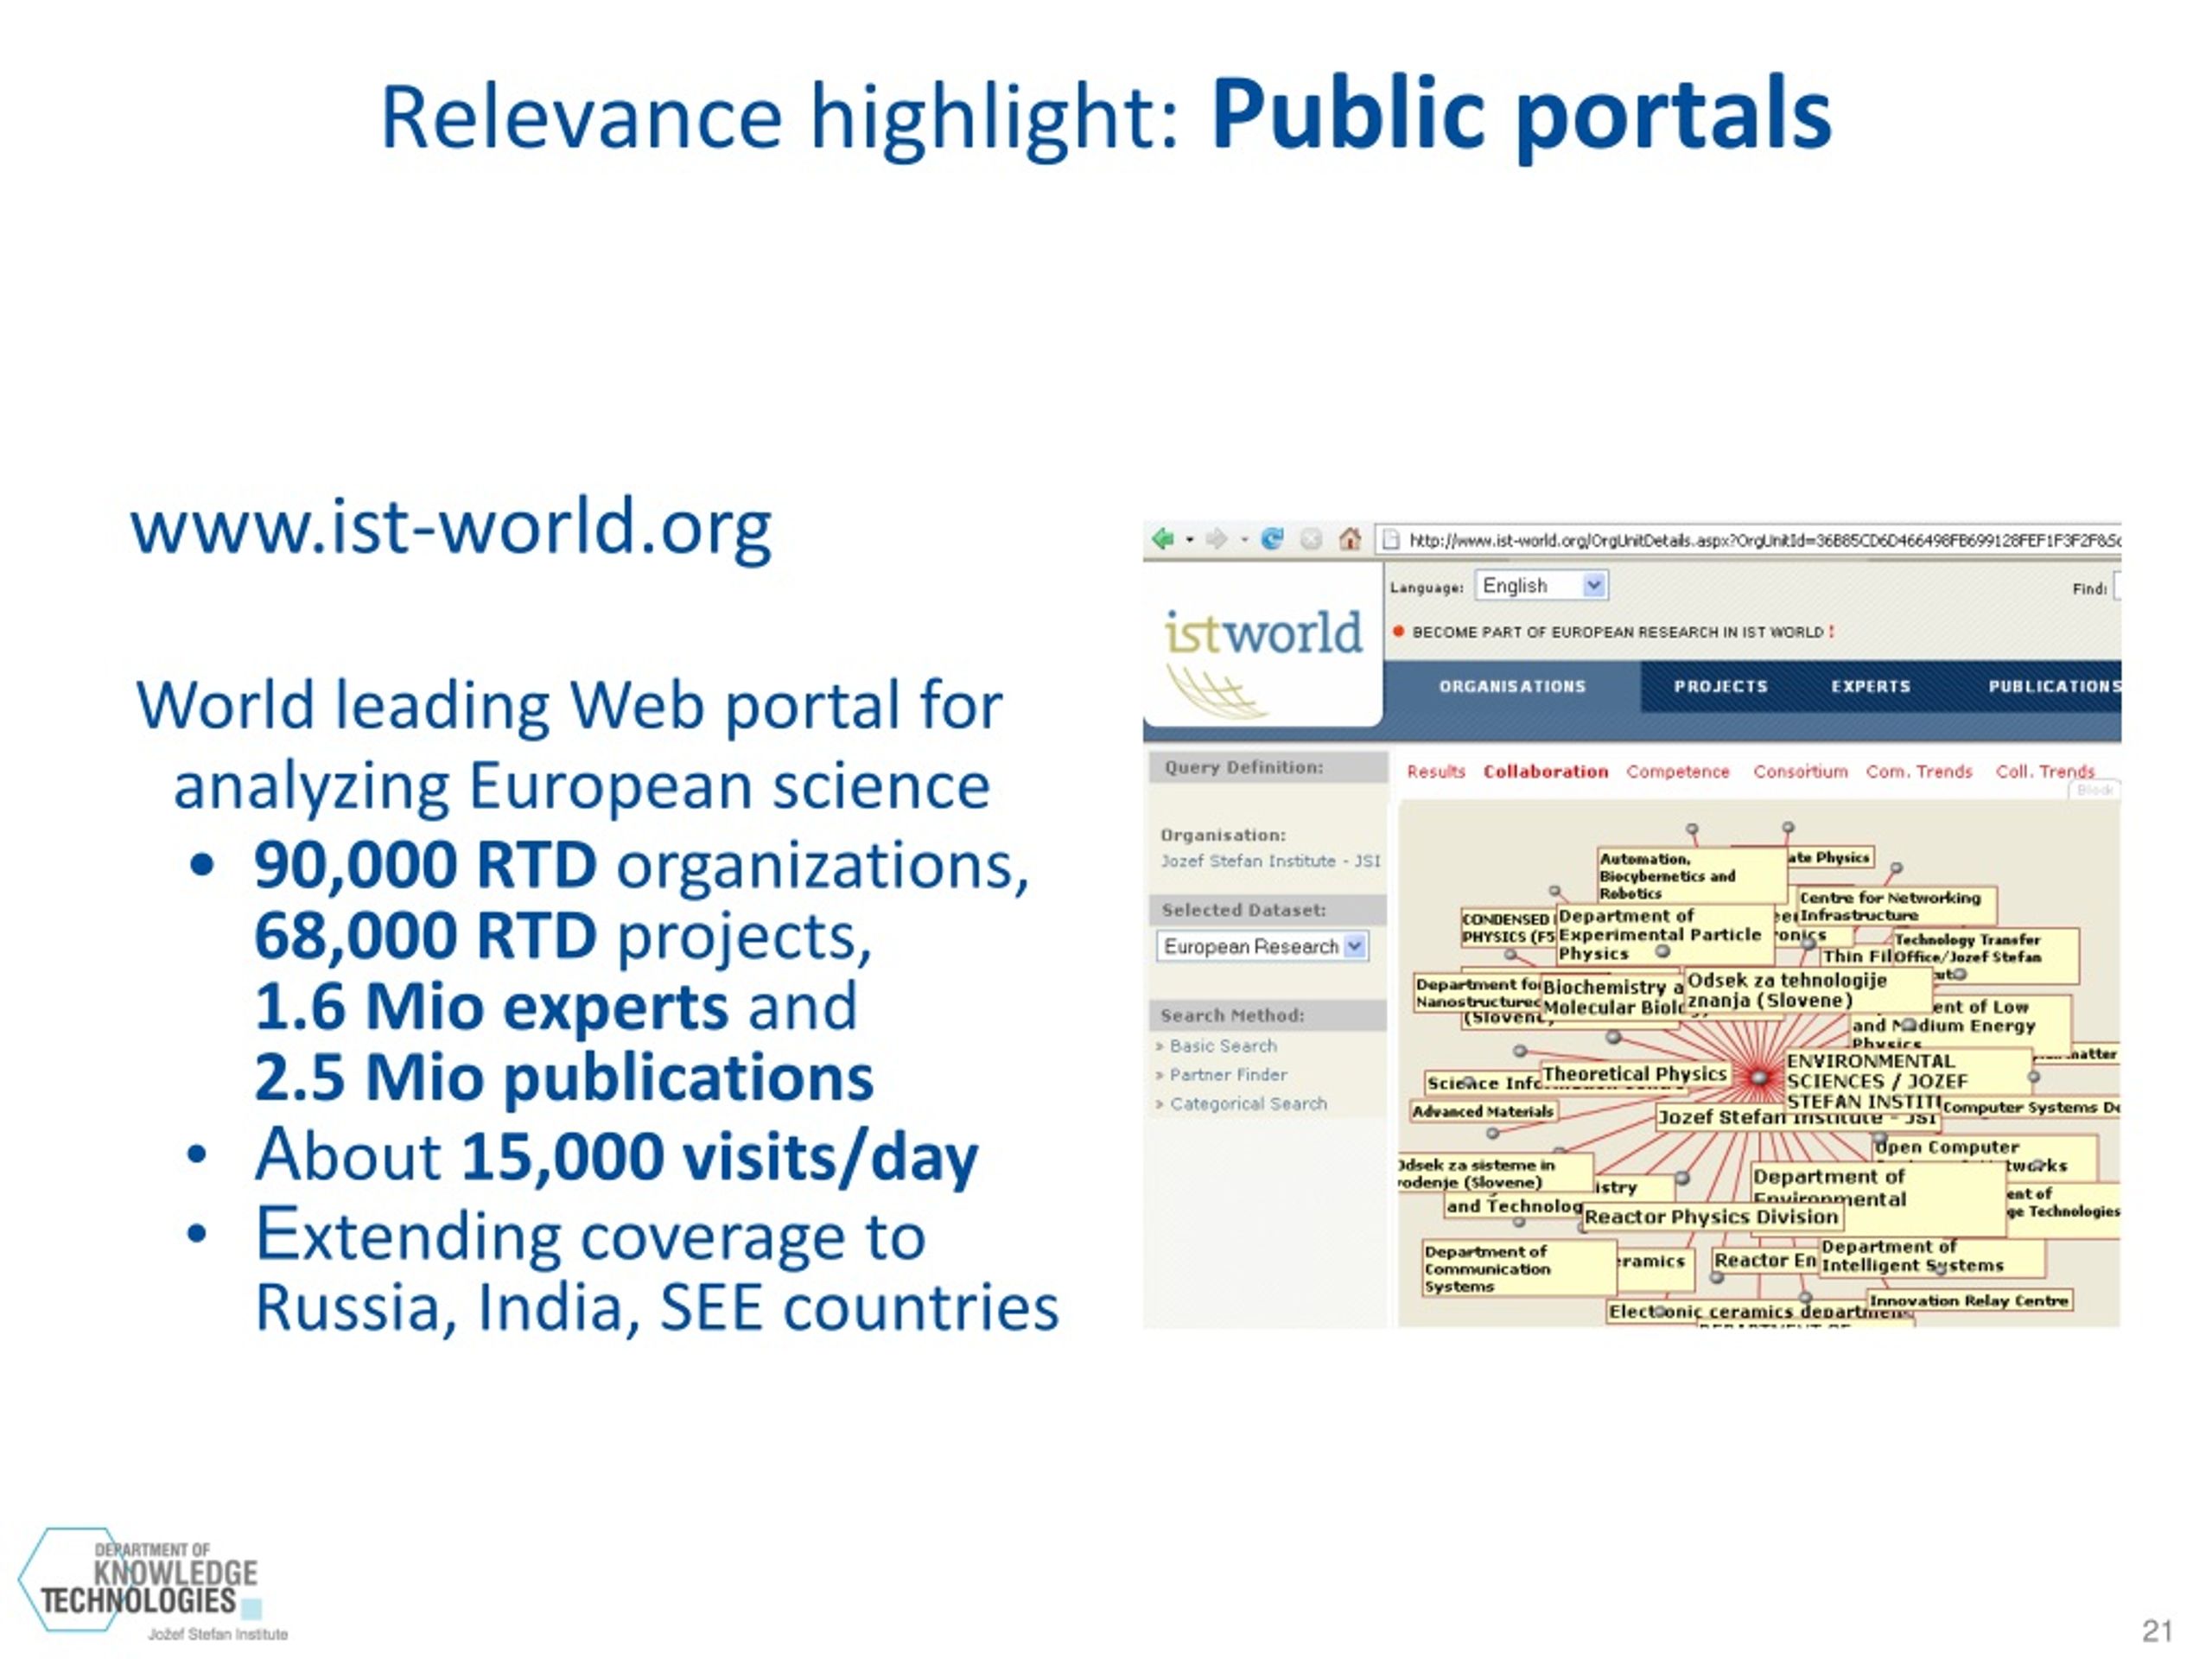The height and width of the screenshot is (1659, 2212).
Task: Click the green browser back arrow
Action: (1162, 539)
